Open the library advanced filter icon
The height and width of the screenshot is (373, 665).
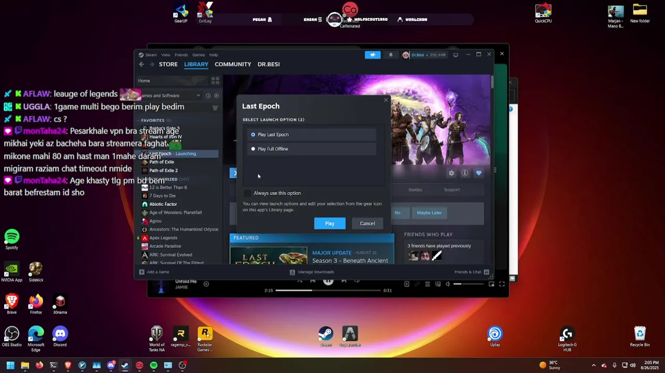pyautogui.click(x=215, y=108)
